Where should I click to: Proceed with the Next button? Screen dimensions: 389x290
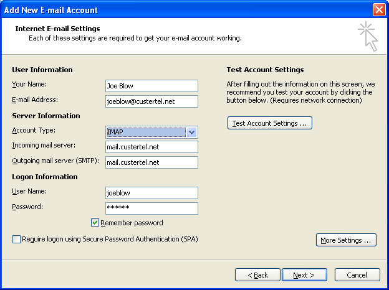304,275
